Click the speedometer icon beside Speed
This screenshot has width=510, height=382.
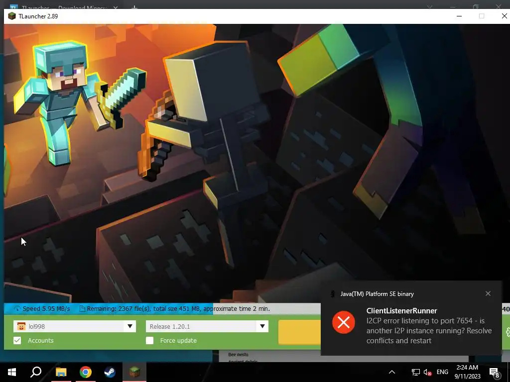[17, 308]
